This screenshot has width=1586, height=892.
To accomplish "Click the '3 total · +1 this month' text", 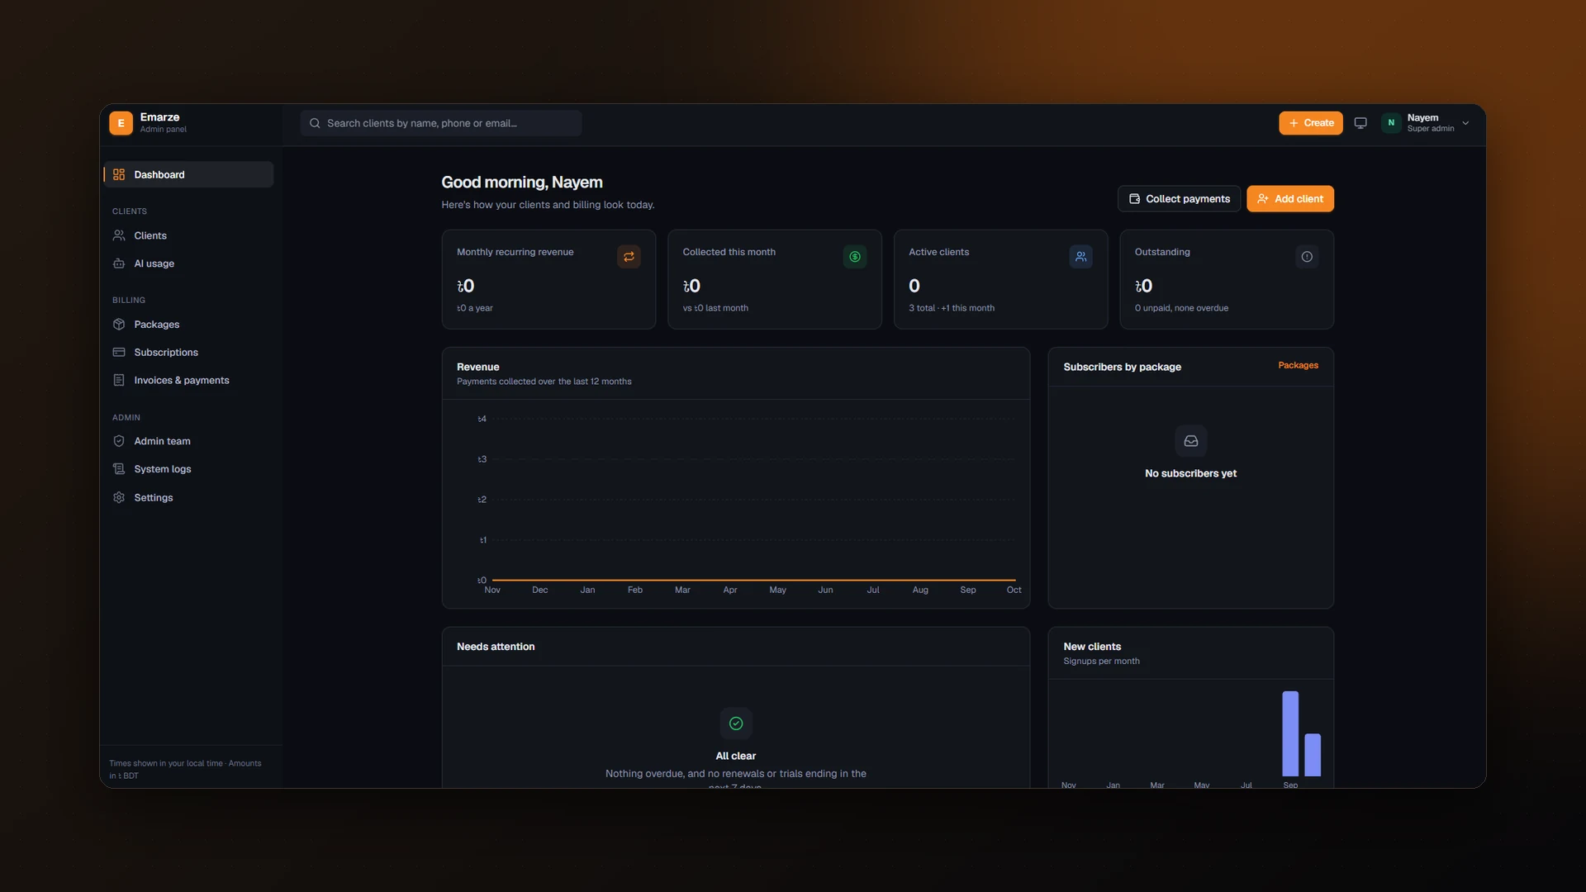I will coord(952,308).
